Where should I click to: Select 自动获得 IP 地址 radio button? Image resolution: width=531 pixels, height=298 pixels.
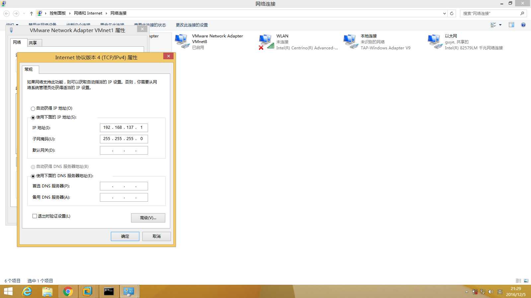[33, 109]
